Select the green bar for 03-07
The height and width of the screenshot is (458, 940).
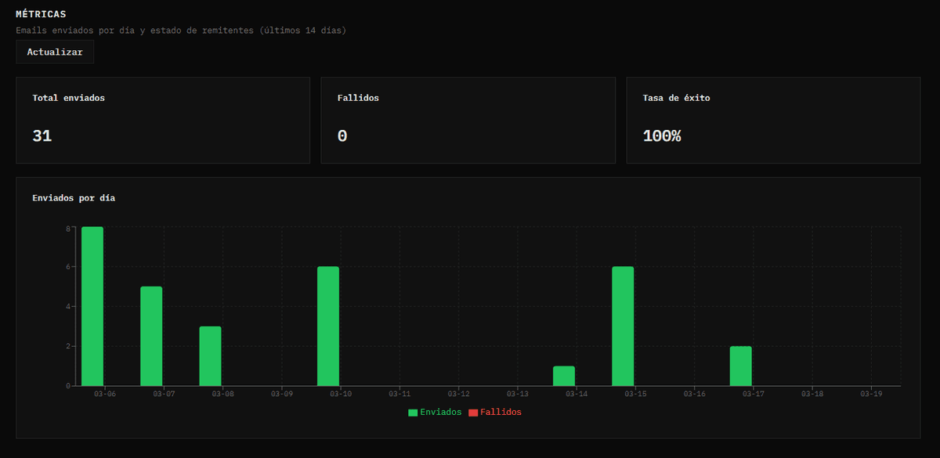click(x=151, y=336)
